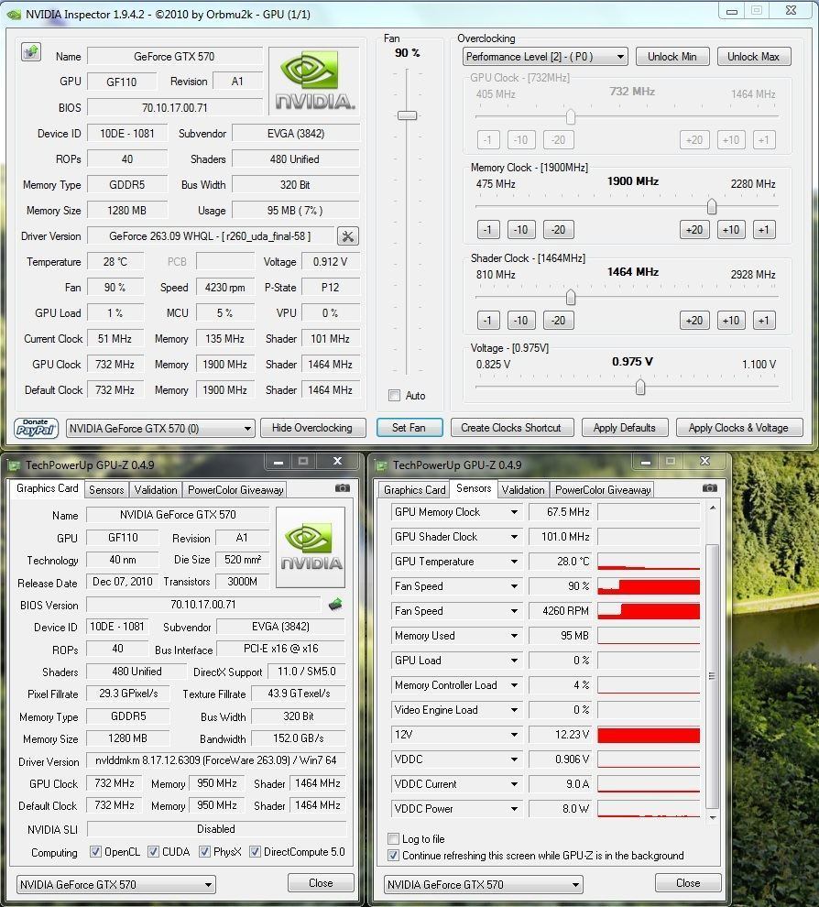The height and width of the screenshot is (907, 819).
Task: Switch to Graphics Card tab in right GPU-Z window
Action: pyautogui.click(x=414, y=490)
